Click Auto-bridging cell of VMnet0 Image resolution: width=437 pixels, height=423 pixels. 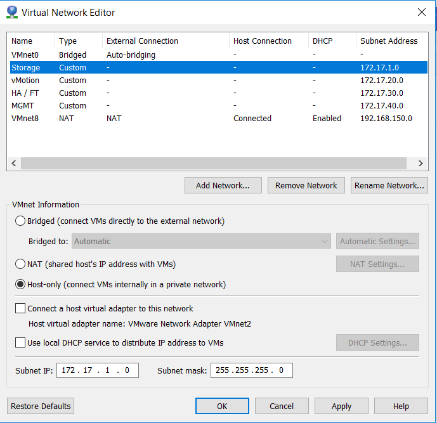pos(131,55)
